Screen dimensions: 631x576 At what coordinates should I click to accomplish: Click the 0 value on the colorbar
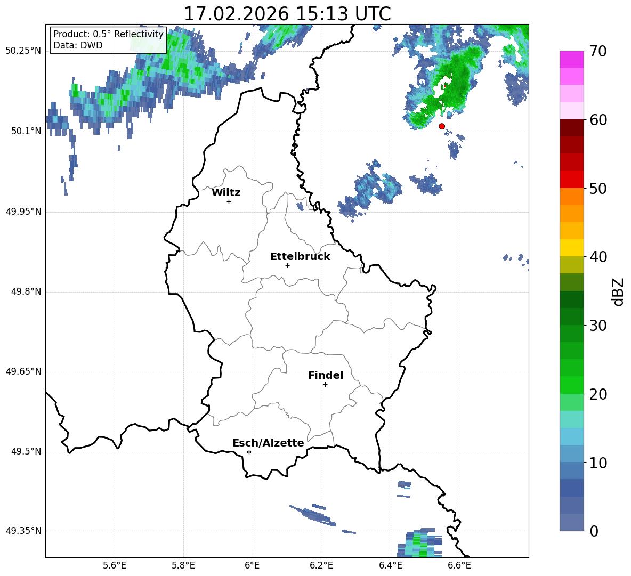tap(594, 531)
